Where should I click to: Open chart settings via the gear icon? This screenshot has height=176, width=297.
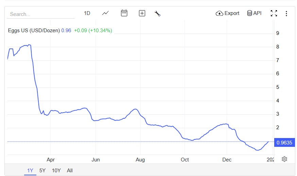click(284, 159)
